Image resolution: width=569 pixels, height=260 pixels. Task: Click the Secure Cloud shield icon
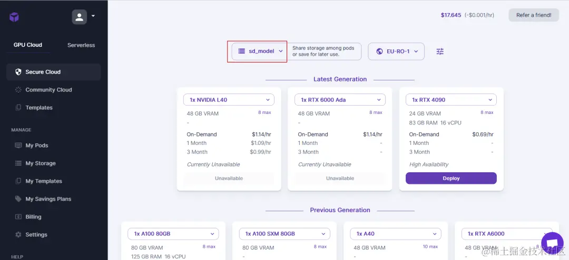[18, 71]
